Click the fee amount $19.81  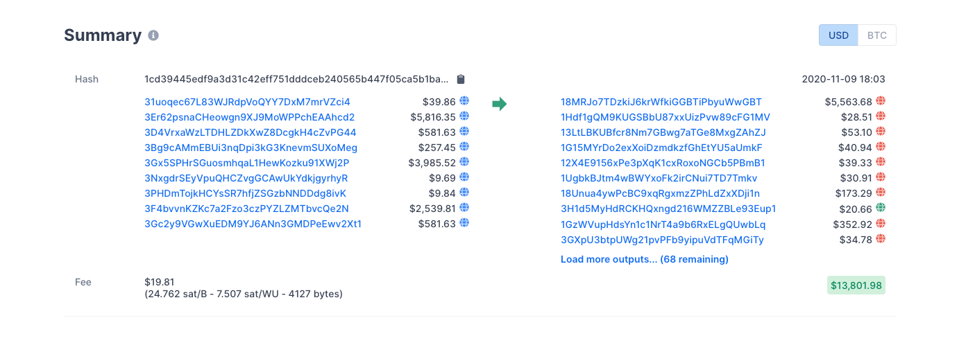[x=159, y=282]
